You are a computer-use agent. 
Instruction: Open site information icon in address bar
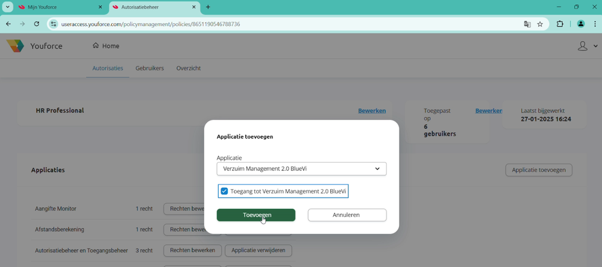[x=54, y=24]
